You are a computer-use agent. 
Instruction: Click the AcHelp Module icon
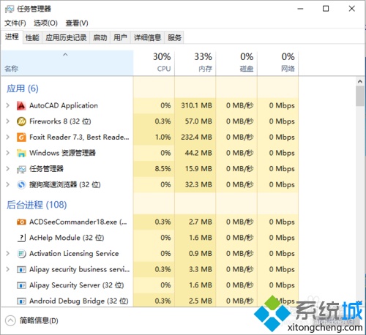(x=21, y=238)
